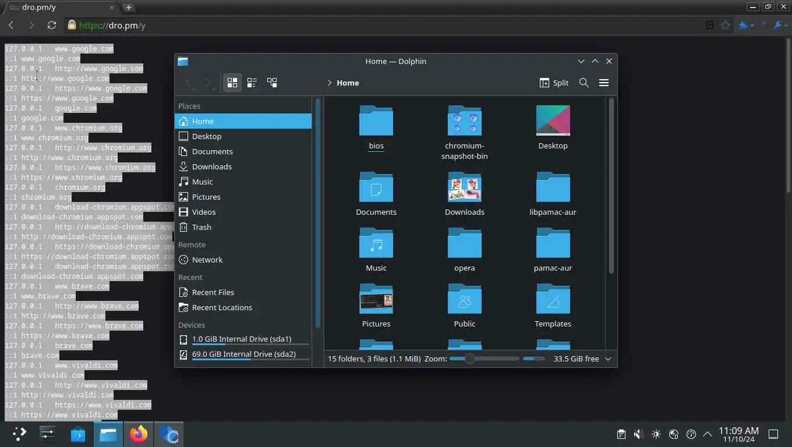Viewport: 792px width, 447px height.
Task: Click text line '::1 google.com'
Action: point(34,118)
